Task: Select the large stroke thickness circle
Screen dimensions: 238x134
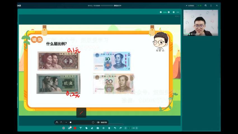Action: click(93, 122)
